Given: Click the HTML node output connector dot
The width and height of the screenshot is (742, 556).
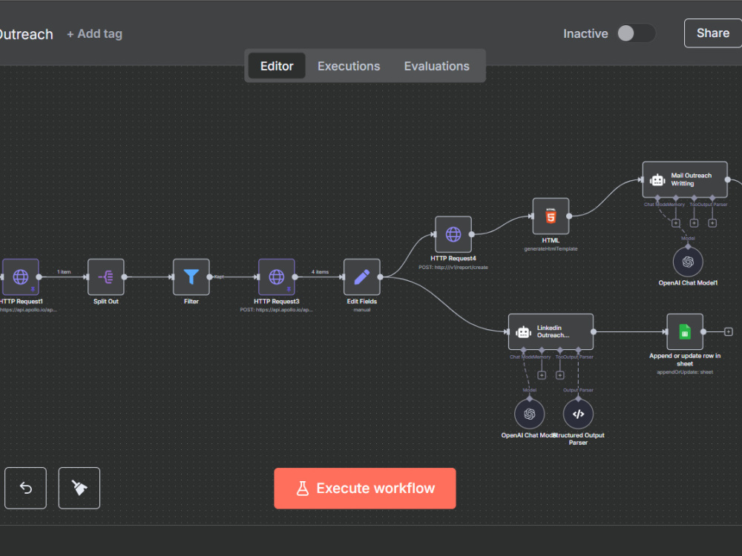Looking at the screenshot, I should pos(569,216).
